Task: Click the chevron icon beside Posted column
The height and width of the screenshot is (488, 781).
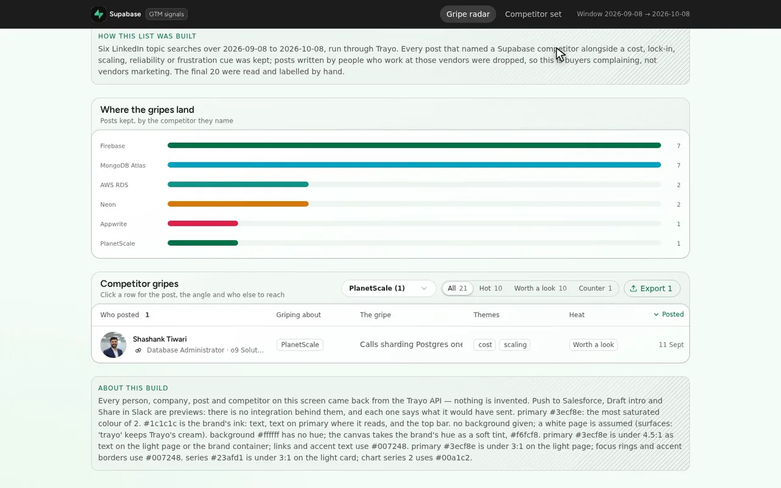Action: coord(656,315)
